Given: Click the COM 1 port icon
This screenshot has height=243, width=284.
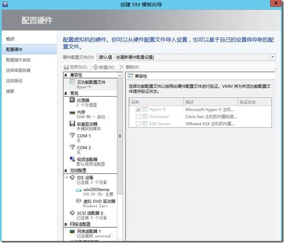Looking at the screenshot, I should point(72,135).
